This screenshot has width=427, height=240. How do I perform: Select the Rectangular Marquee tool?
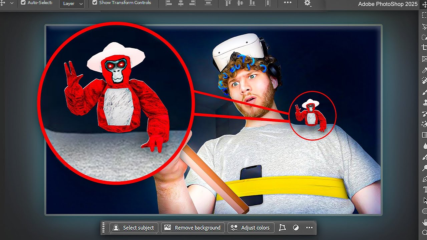point(424,15)
